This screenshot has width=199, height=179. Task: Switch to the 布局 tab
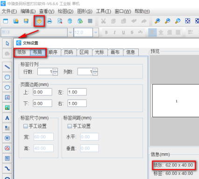37,52
